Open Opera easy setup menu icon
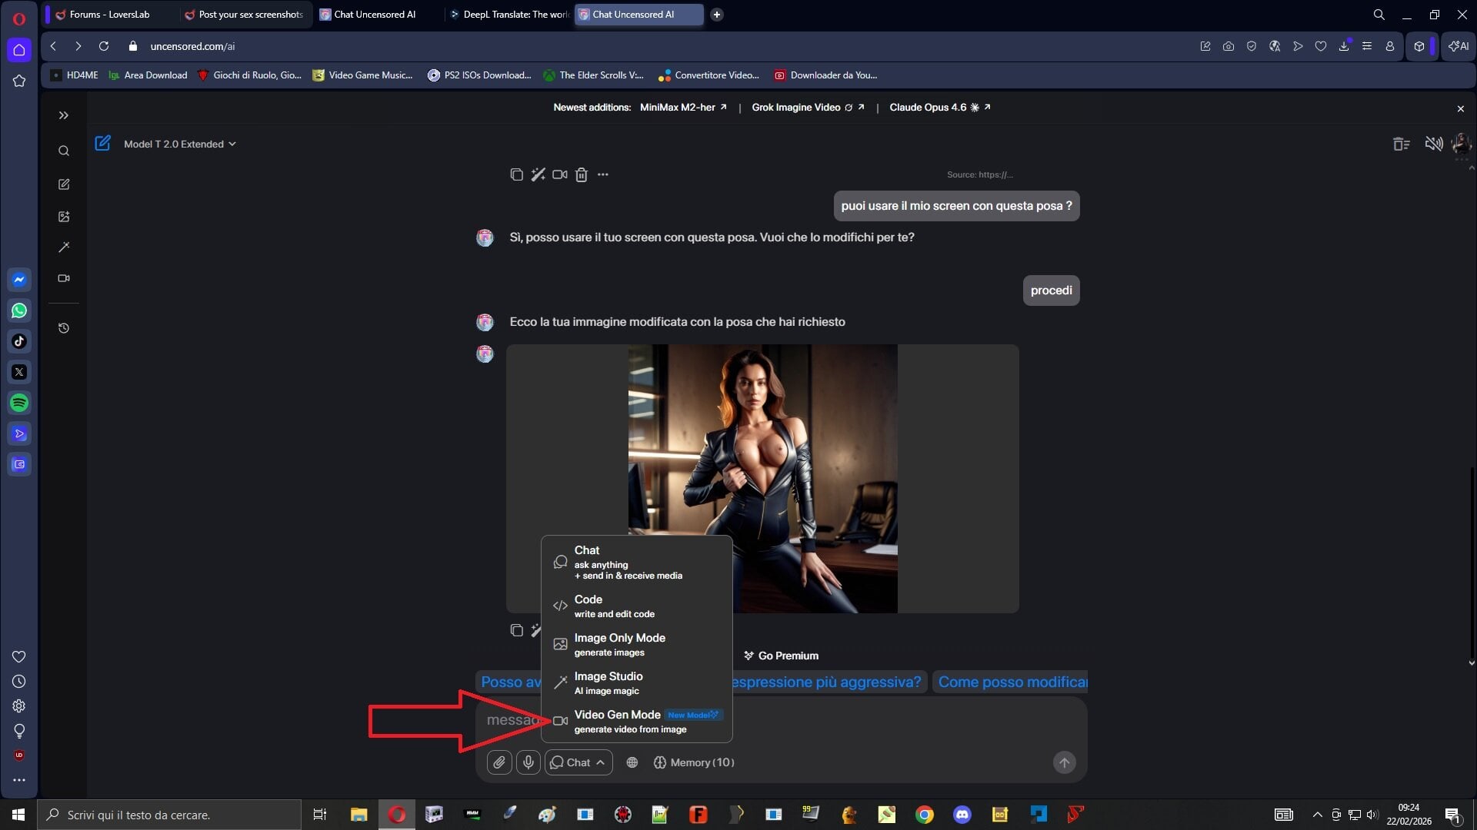Viewport: 1477px width, 830px height. point(1366,46)
